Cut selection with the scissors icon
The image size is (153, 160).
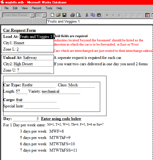(x=87, y=15)
